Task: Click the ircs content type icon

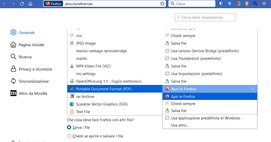Action: 72,36
